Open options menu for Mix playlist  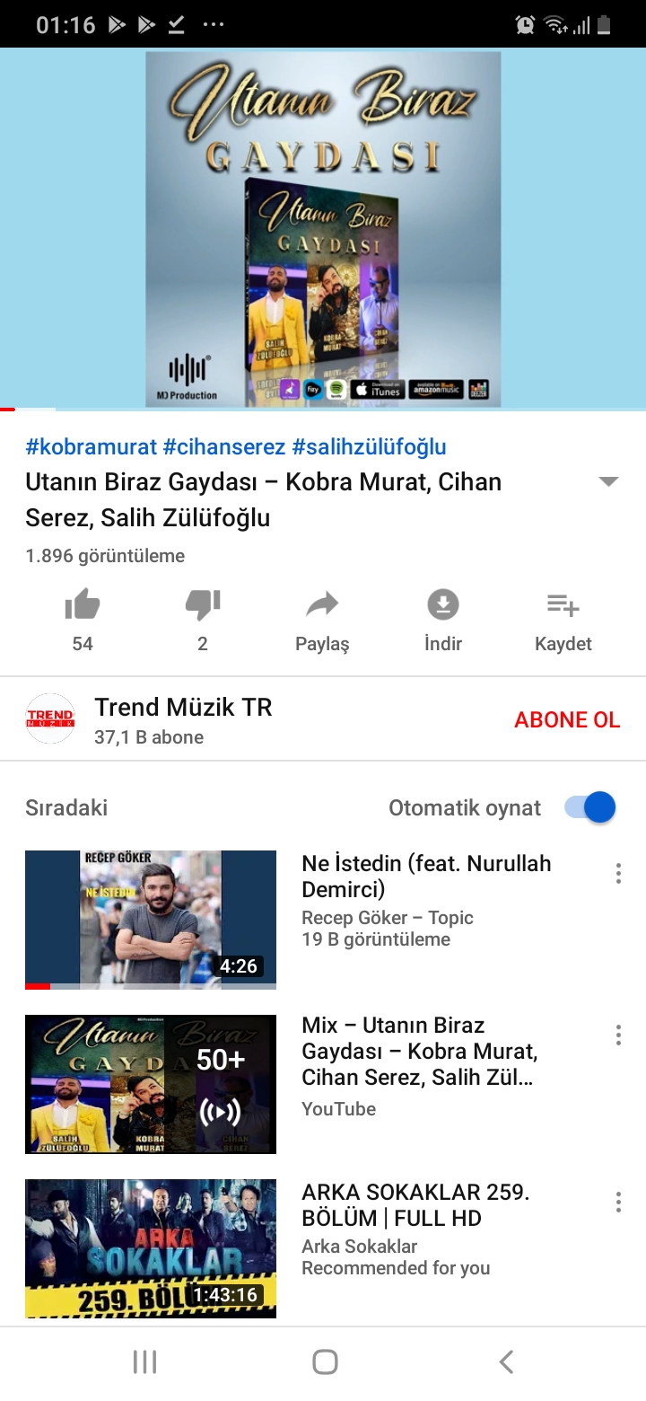(618, 1035)
